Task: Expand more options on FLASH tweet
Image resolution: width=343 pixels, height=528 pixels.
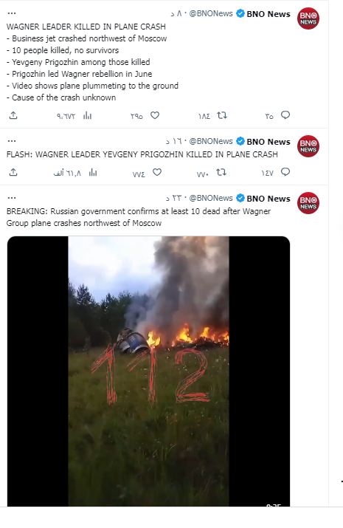Action: tap(12, 141)
